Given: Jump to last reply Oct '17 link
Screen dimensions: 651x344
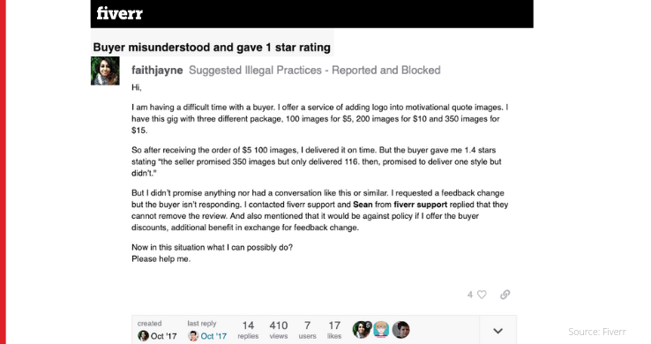Looking at the screenshot, I should point(213,336).
